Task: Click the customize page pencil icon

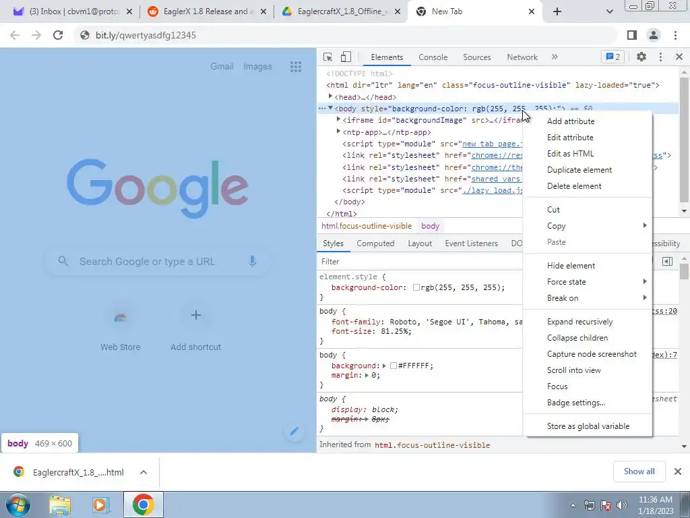Action: click(x=294, y=430)
